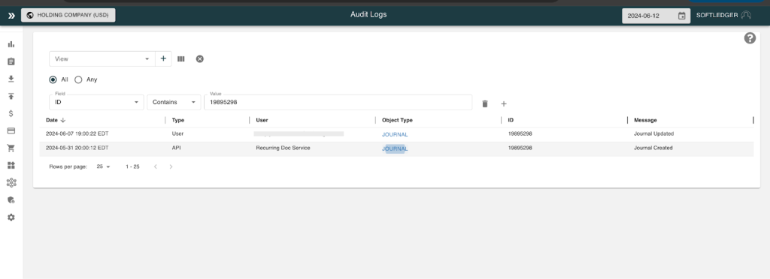
Task: Open the Field dropdown showing ID
Action: point(96,102)
